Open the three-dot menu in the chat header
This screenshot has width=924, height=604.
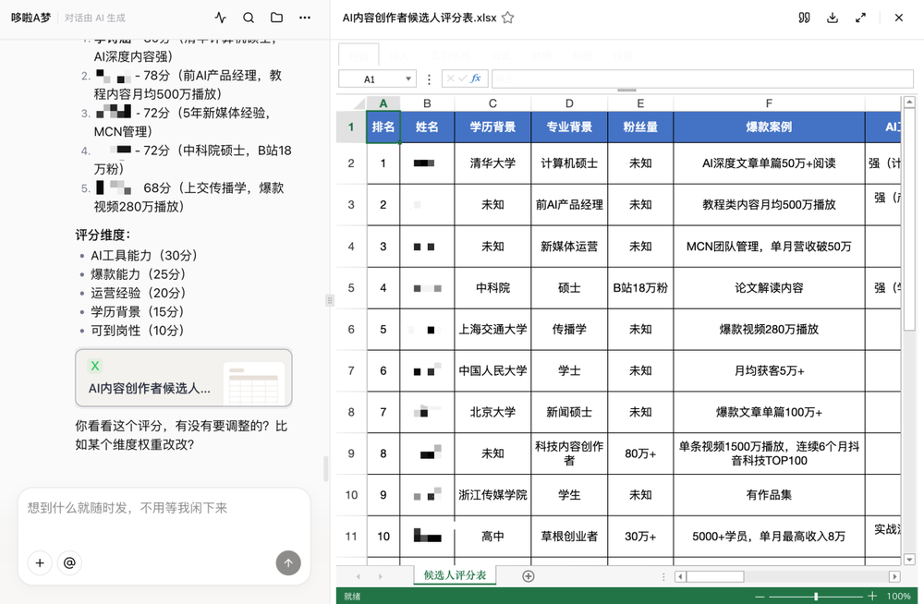tap(303, 17)
